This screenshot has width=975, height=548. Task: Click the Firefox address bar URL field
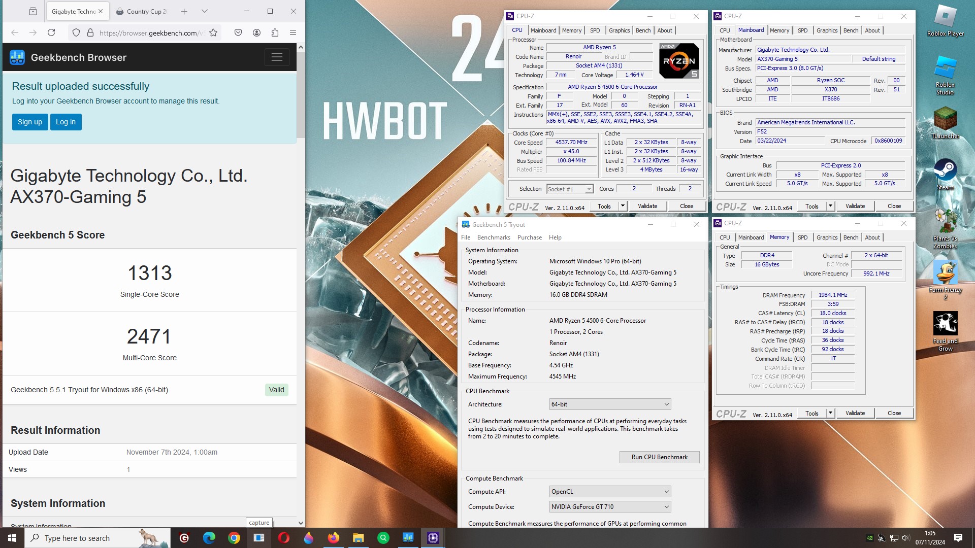[151, 32]
